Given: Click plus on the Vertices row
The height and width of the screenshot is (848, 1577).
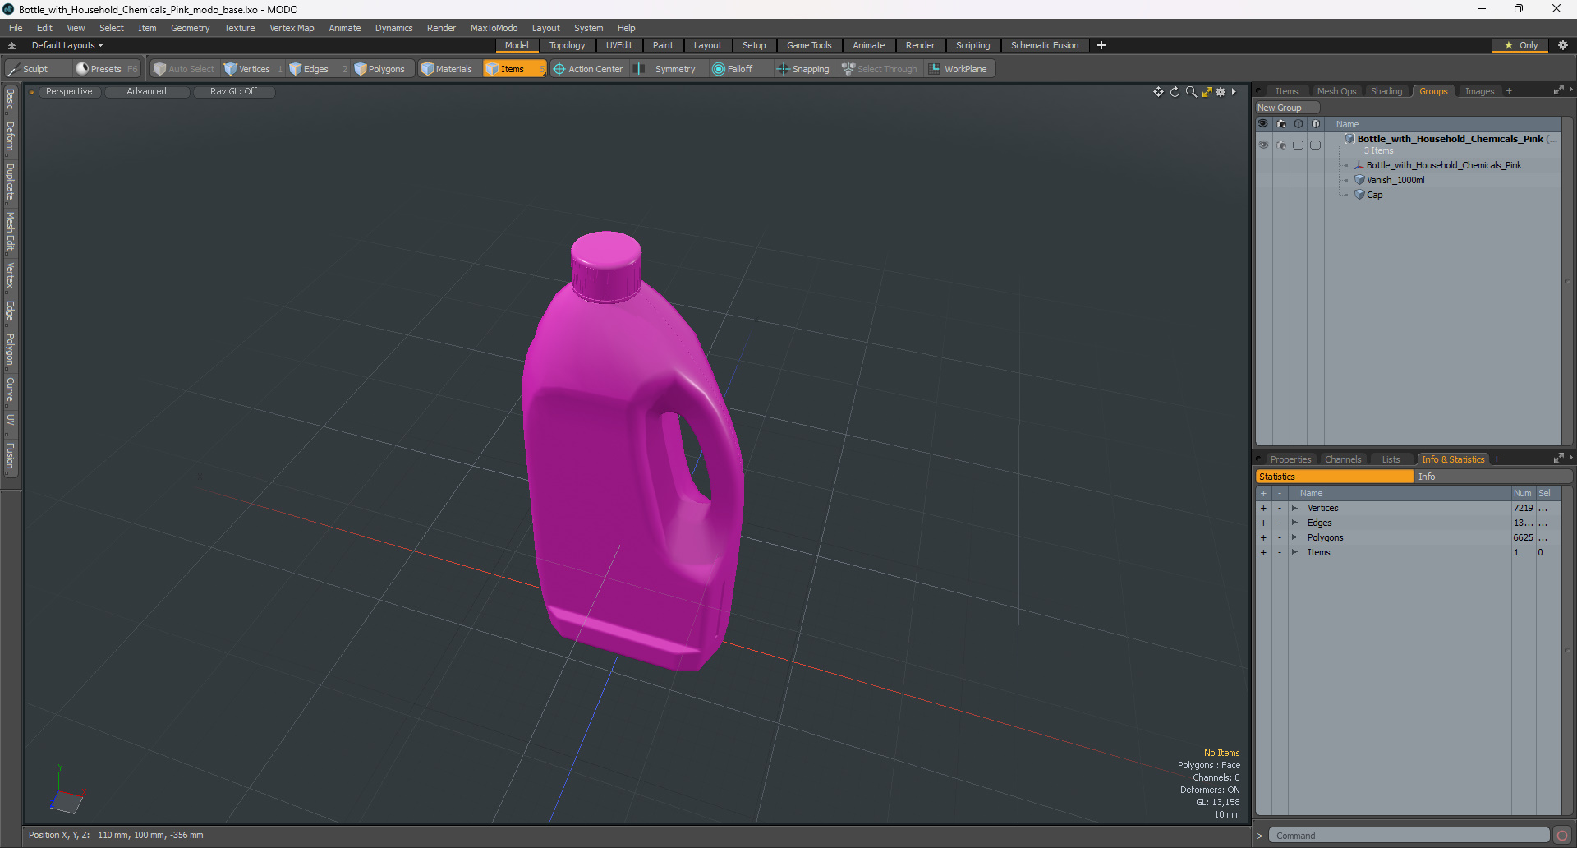Looking at the screenshot, I should pyautogui.click(x=1263, y=509).
